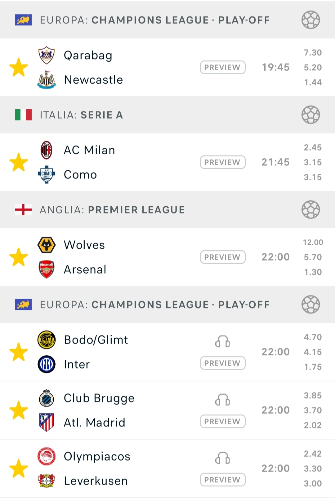This screenshot has width=335, height=500.
Task: Listen to Club Brugge vs Atl. Madrid audio
Action: click(x=223, y=400)
